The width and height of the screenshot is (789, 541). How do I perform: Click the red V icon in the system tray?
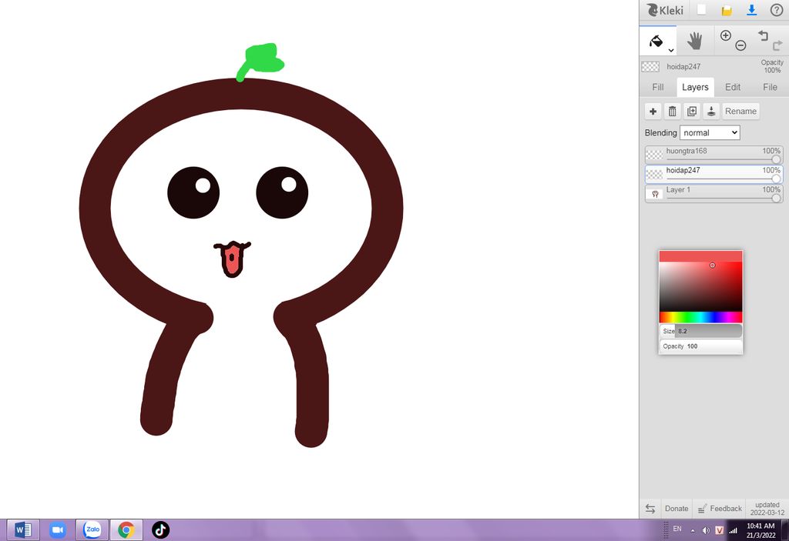(720, 530)
